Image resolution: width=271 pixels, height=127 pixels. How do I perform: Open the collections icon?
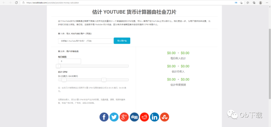pos(254,3)
